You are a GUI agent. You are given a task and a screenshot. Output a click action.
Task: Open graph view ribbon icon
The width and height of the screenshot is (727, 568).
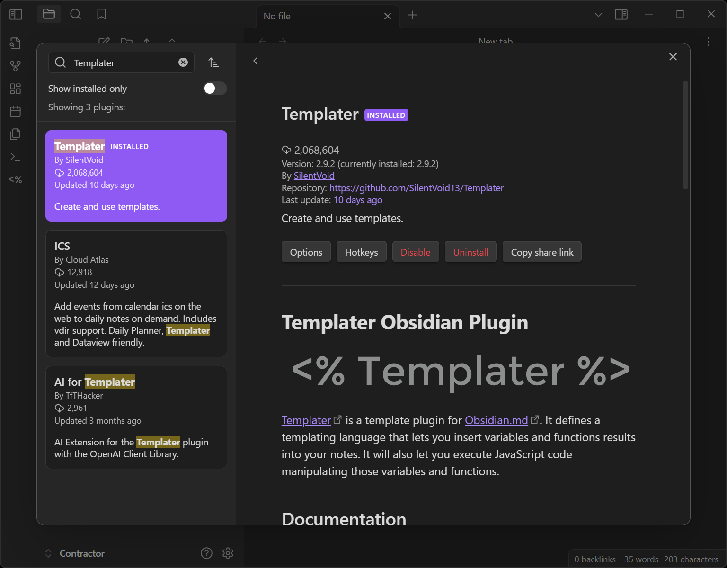[15, 66]
